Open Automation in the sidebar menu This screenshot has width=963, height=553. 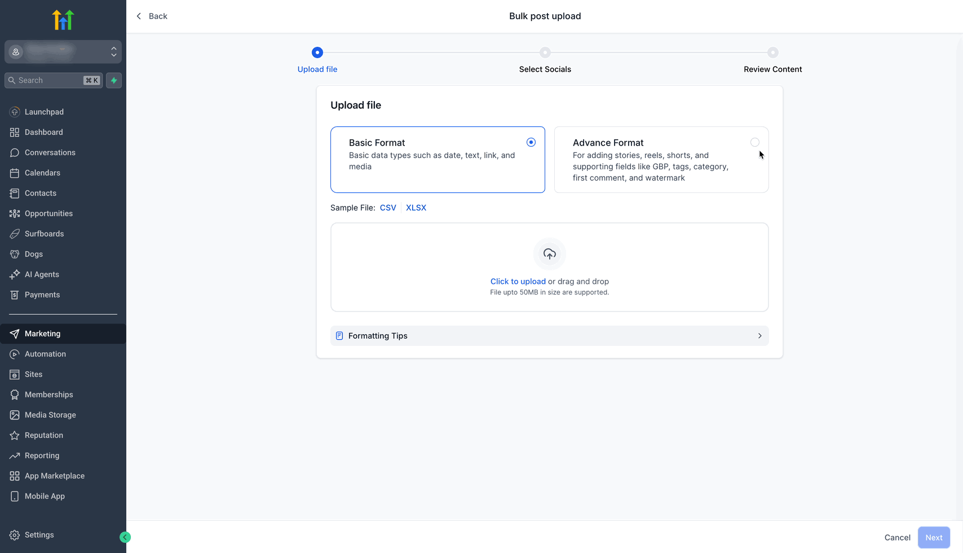point(45,354)
